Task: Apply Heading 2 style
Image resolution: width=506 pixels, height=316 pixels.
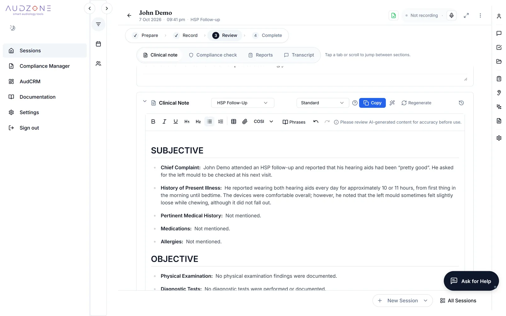Action: 198,122
